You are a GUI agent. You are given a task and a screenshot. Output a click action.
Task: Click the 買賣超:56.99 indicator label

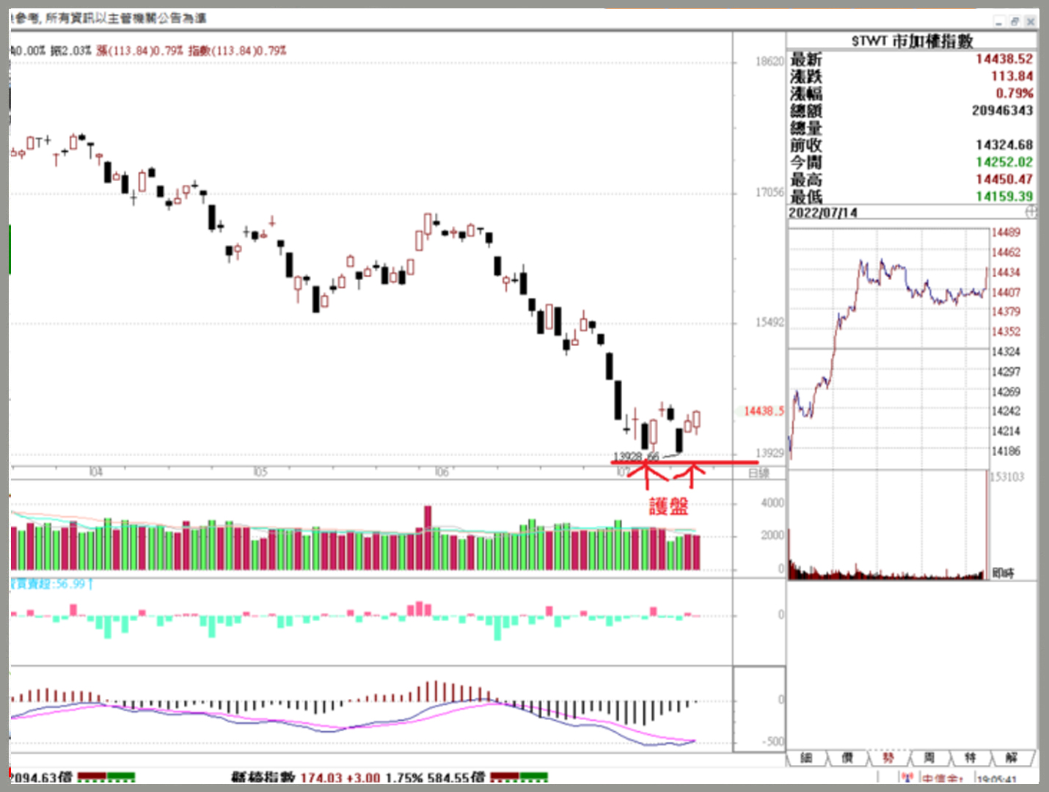[x=51, y=584]
